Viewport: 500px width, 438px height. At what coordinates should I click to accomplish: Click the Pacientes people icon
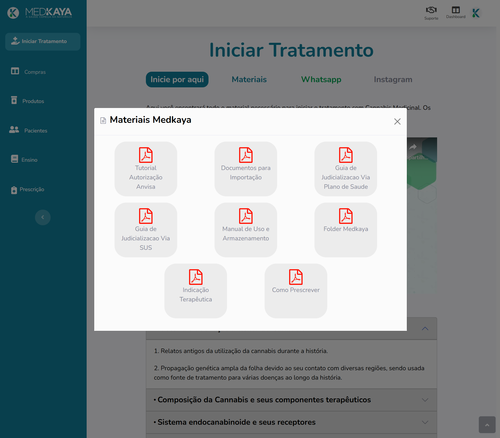tap(14, 130)
